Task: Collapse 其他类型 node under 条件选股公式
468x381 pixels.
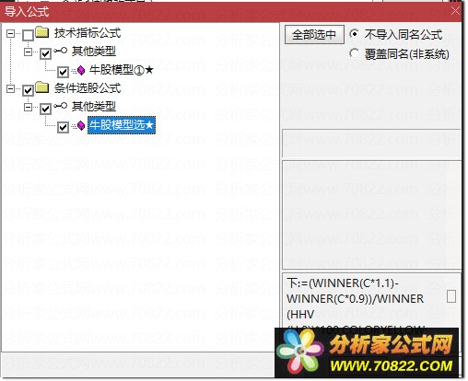Action: 28,107
